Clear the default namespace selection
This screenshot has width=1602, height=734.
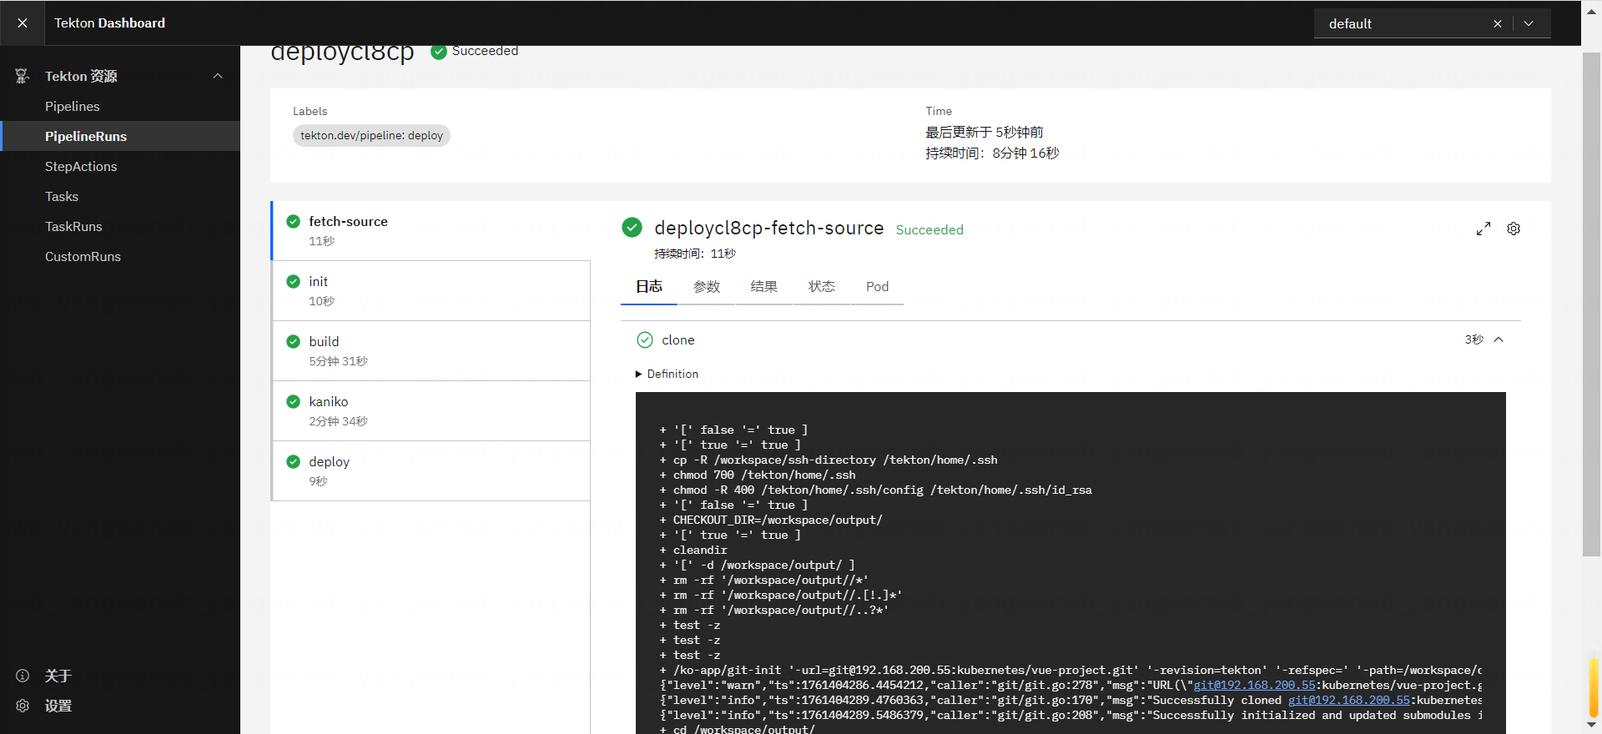(1497, 23)
